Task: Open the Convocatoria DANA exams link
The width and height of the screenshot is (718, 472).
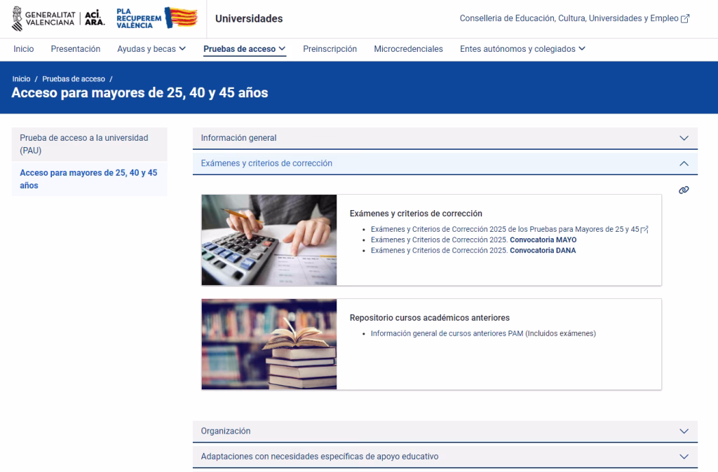Action: 473,250
